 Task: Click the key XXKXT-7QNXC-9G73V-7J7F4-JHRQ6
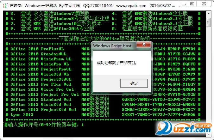[x=159, y=114]
